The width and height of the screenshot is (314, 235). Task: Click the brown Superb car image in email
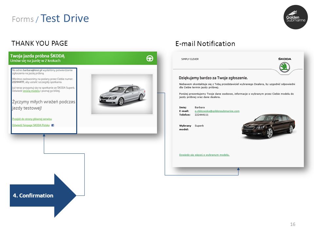click(268, 126)
